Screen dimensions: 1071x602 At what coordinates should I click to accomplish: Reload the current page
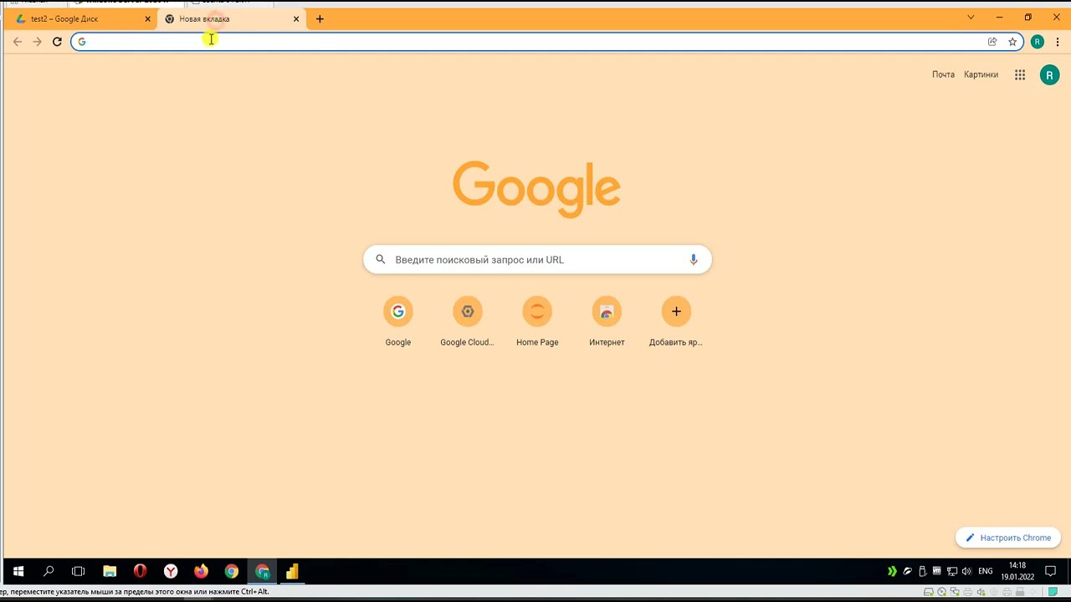tap(57, 42)
